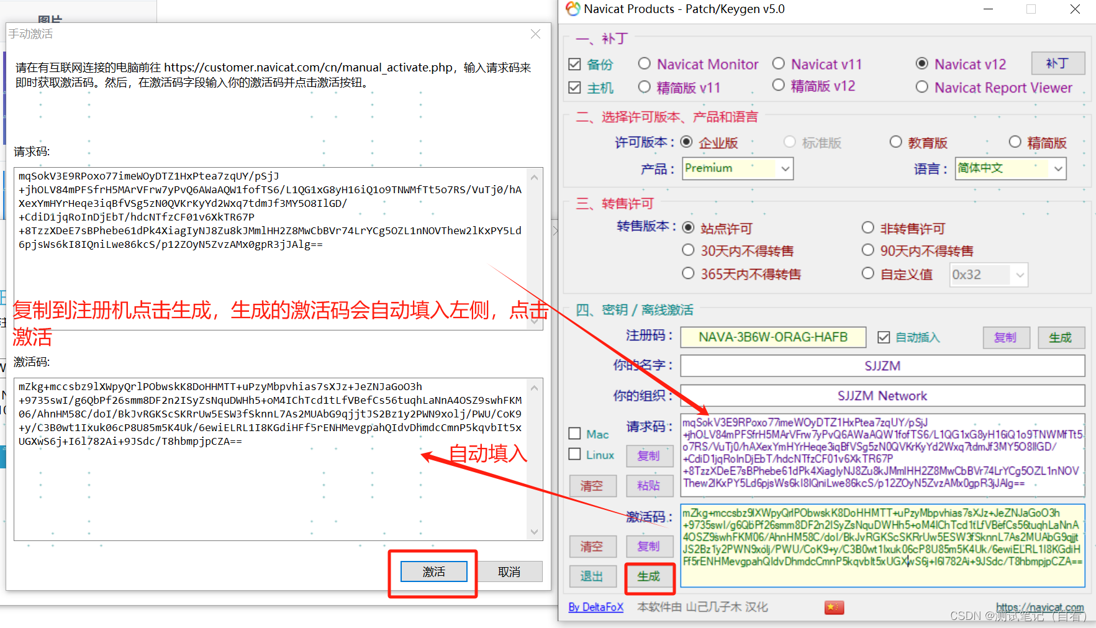Viewport: 1096px width, 628px height.
Task: Select 30天内不得转售 option
Action: pos(688,250)
